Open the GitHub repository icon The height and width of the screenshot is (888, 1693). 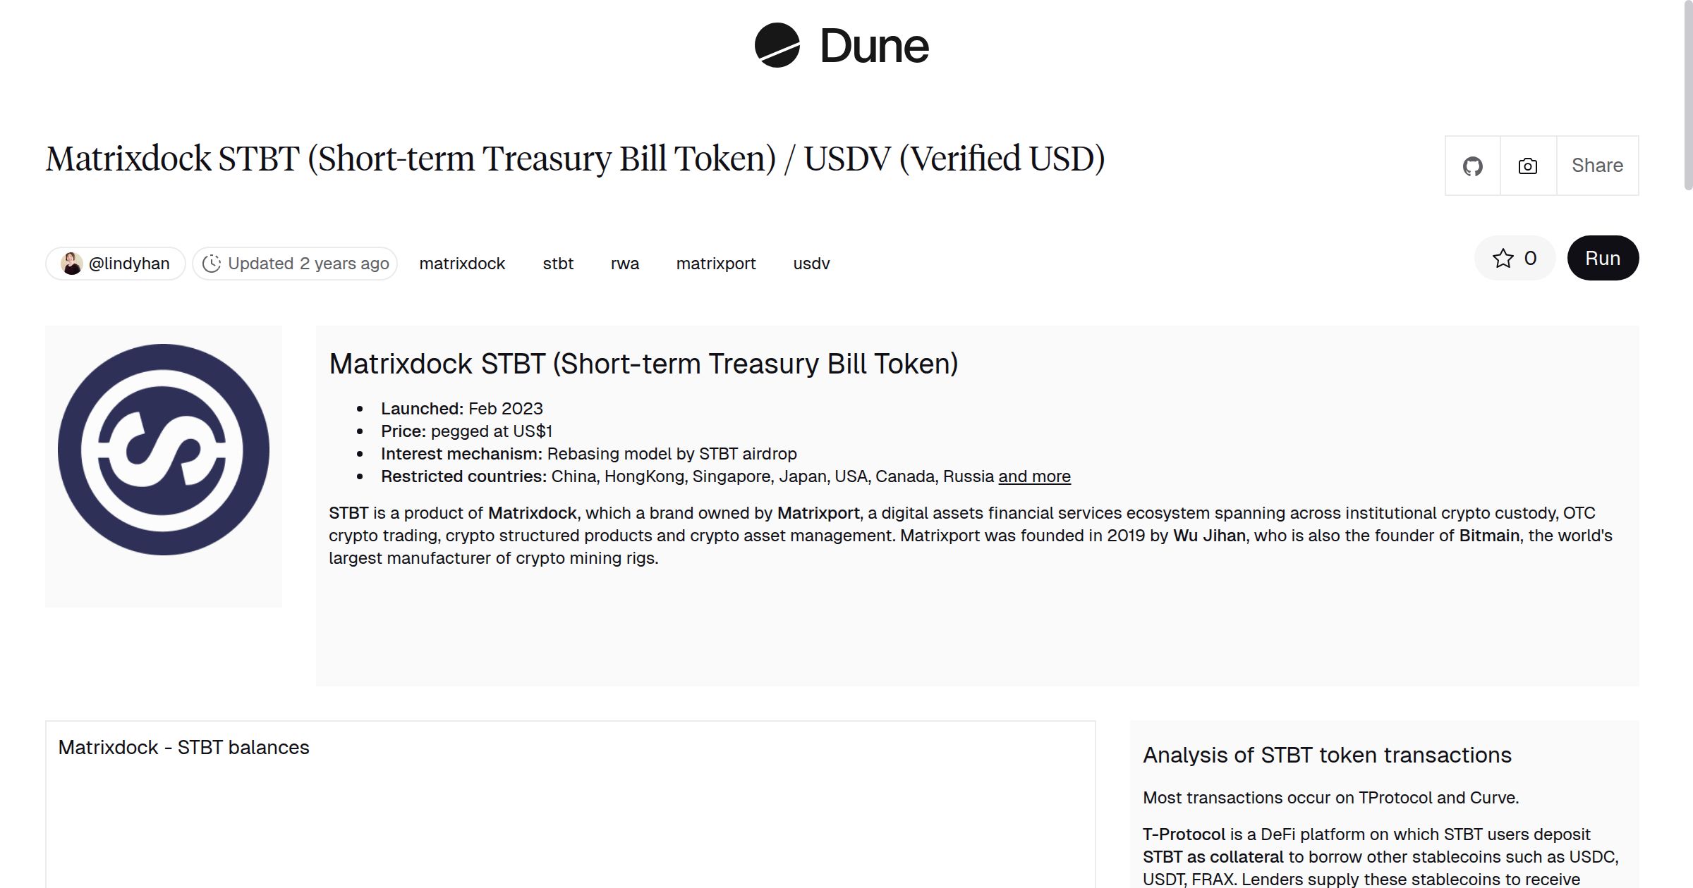1472,165
